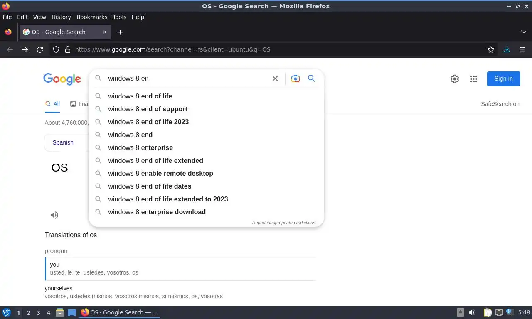Open network tray icon

point(499,312)
